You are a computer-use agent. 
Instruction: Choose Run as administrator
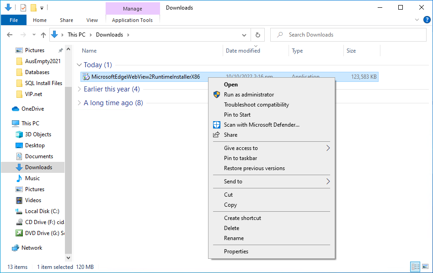click(272, 95)
